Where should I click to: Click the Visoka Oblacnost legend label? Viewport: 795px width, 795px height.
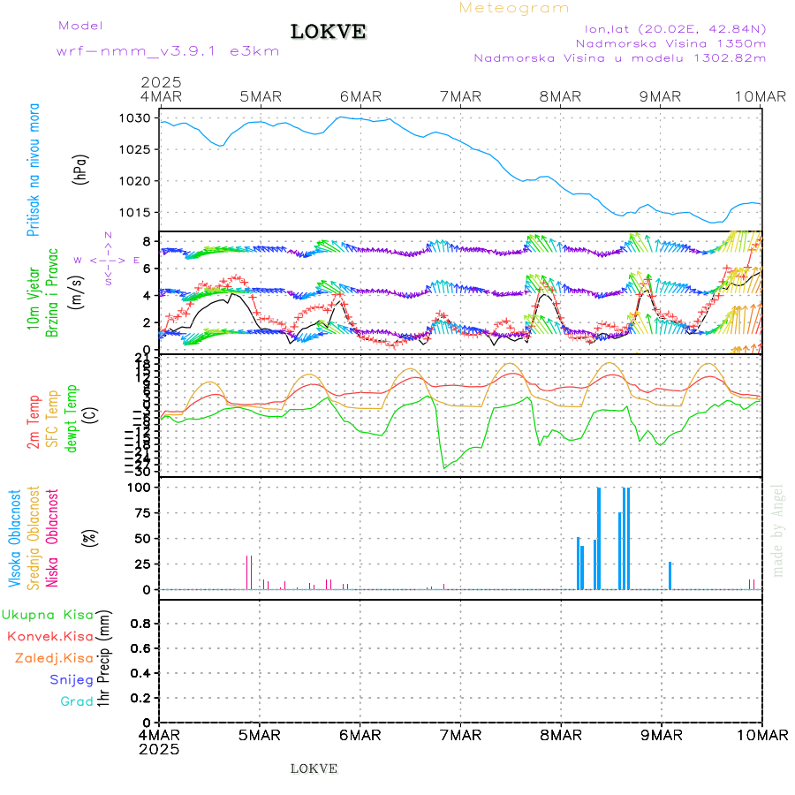pos(15,538)
